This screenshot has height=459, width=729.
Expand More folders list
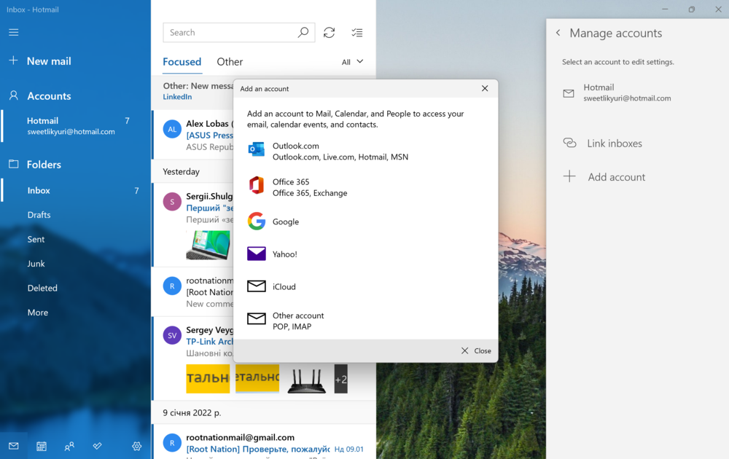38,313
